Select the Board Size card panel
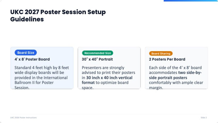This screenshot has width=218, height=123. pos(42,68)
